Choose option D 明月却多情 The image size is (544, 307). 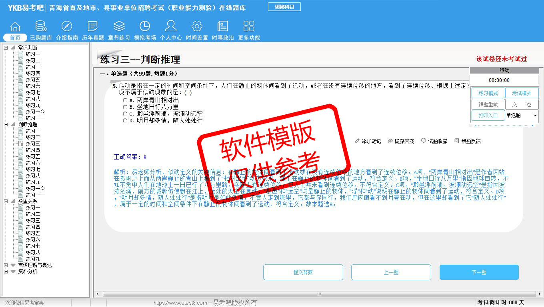125,120
